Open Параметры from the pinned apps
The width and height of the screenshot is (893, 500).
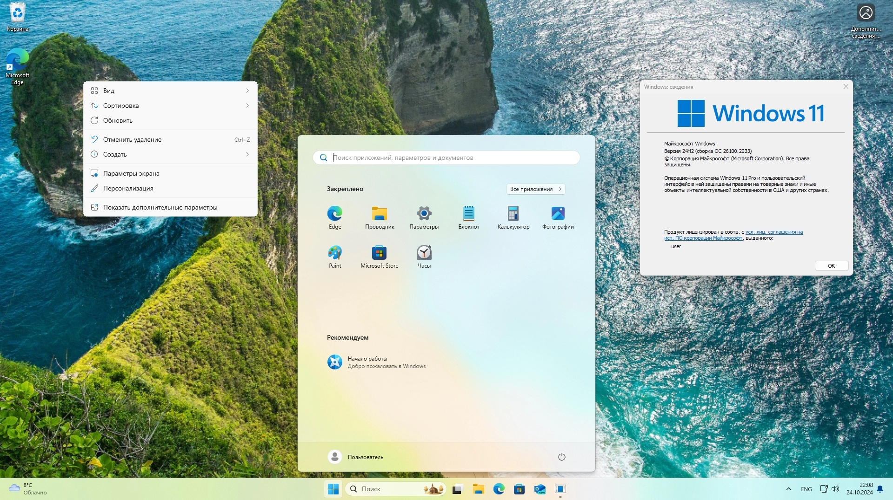[424, 217]
